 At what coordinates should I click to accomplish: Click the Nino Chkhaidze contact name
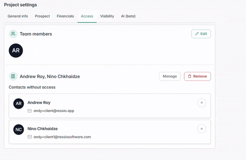pyautogui.click(x=43, y=128)
